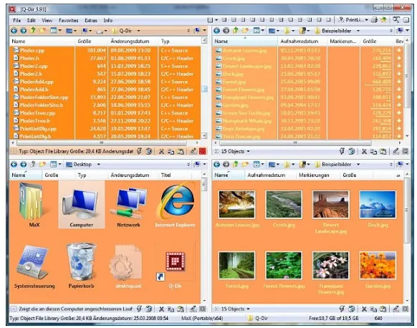Open the Favorites menu
417x328 pixels.
coord(68,20)
